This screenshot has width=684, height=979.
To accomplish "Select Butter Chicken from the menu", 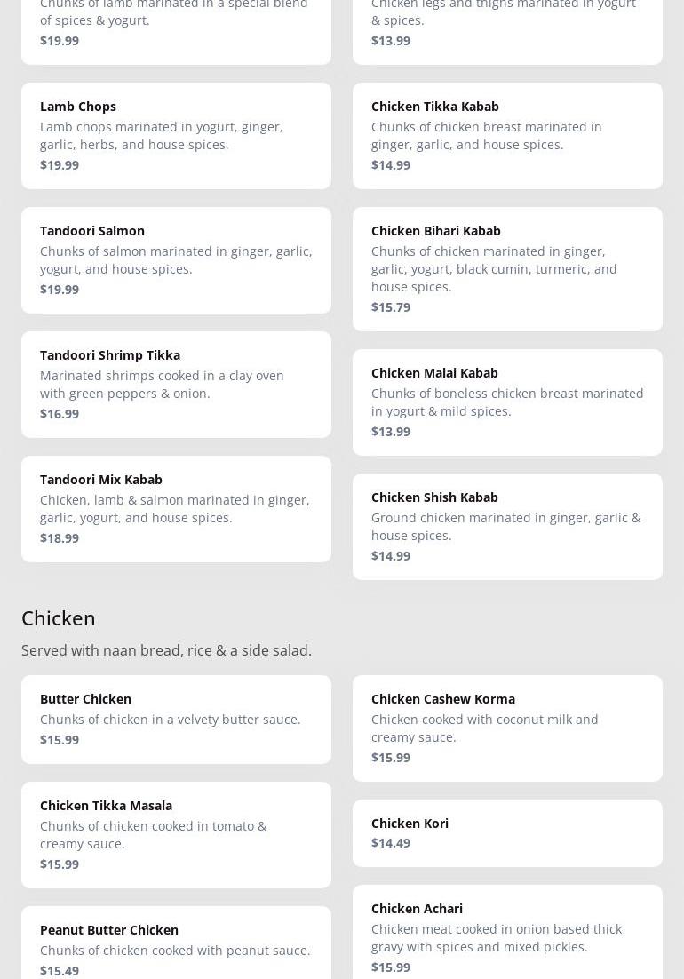I will 176,719.
